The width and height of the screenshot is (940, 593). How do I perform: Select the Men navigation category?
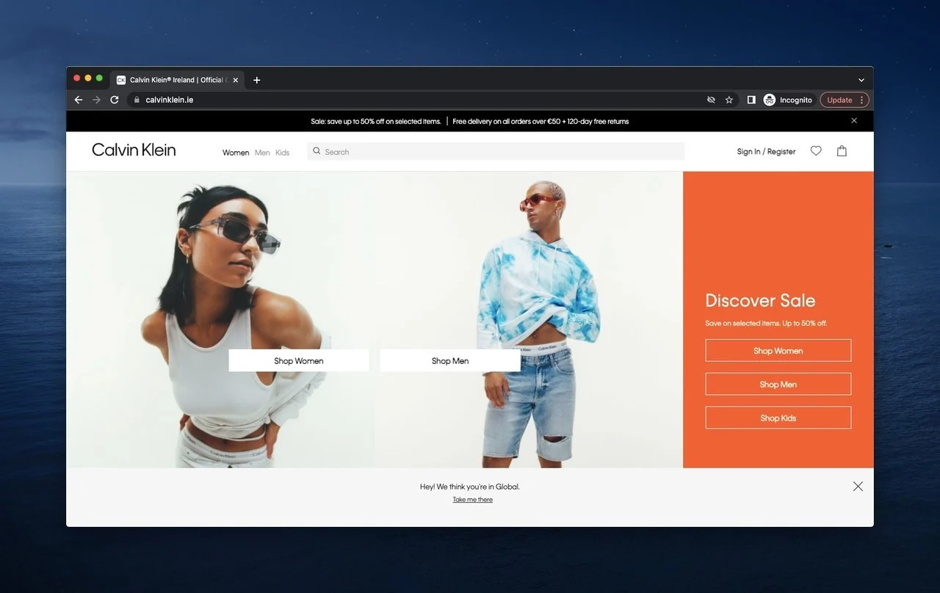tap(262, 153)
